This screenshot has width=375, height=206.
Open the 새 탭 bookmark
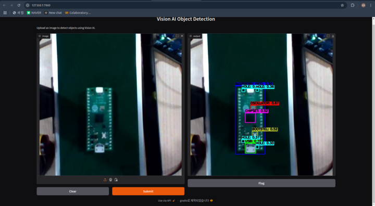(x=18, y=12)
